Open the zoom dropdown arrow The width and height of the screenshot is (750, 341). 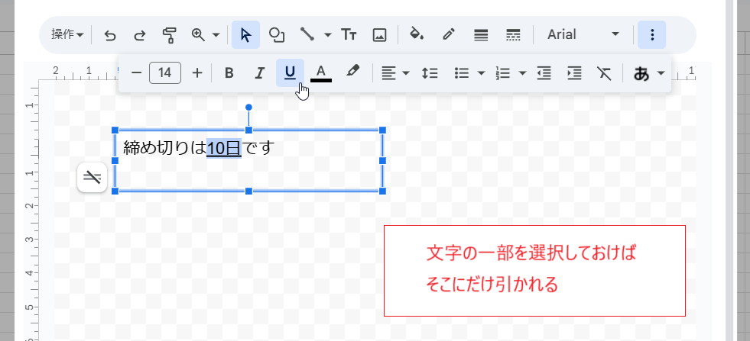[x=216, y=34]
